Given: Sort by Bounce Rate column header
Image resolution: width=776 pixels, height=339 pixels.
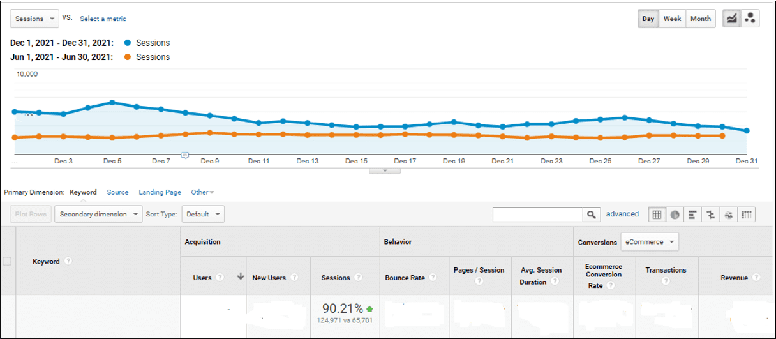Looking at the screenshot, I should click(x=405, y=278).
